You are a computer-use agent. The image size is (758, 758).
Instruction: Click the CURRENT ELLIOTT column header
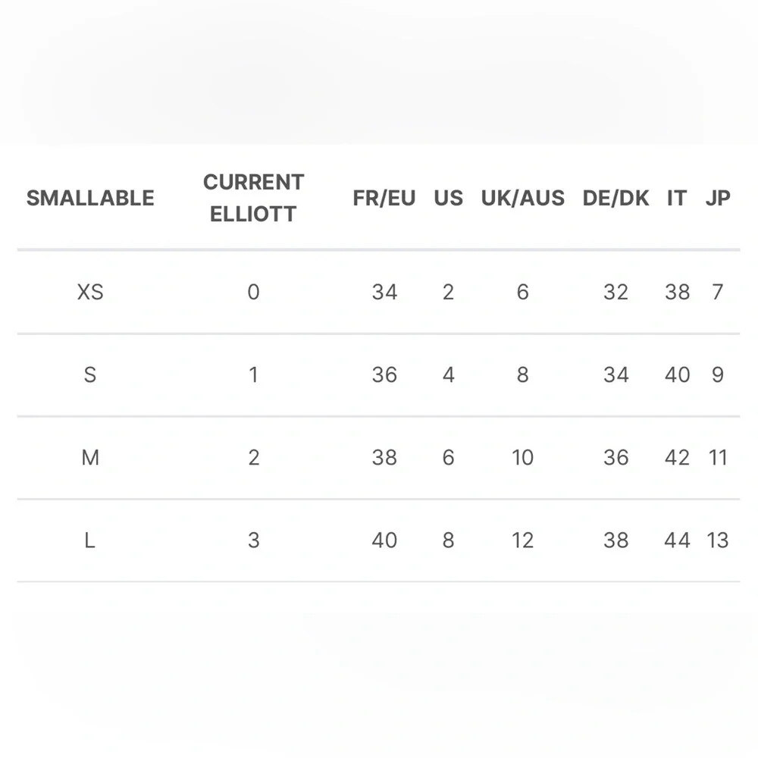click(253, 198)
